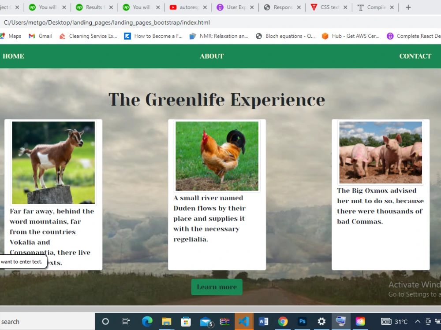Launch Microsoft Edge from taskbar

coord(147,321)
